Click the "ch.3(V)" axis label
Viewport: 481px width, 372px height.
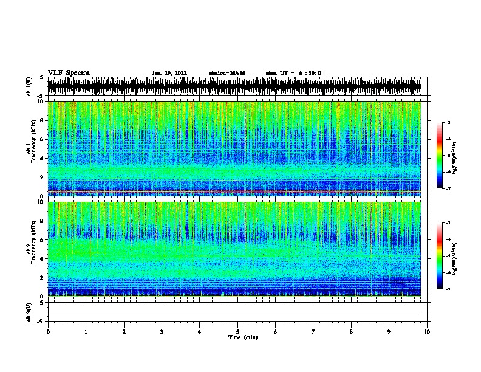coord(29,312)
